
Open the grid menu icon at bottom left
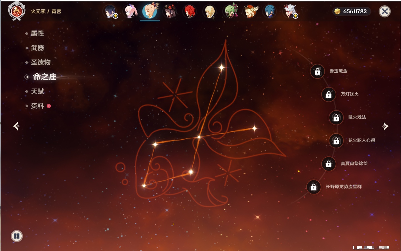coord(17,236)
